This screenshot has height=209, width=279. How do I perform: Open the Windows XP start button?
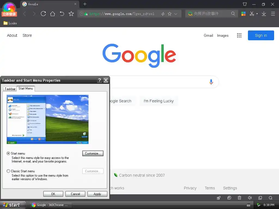click(13, 205)
